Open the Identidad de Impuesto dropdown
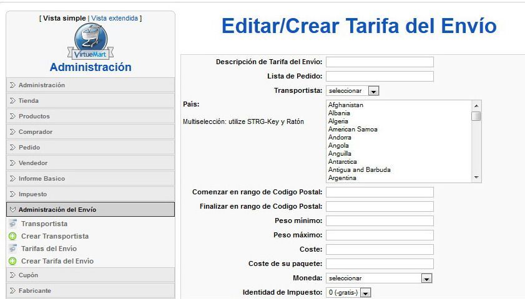 [x=348, y=293]
